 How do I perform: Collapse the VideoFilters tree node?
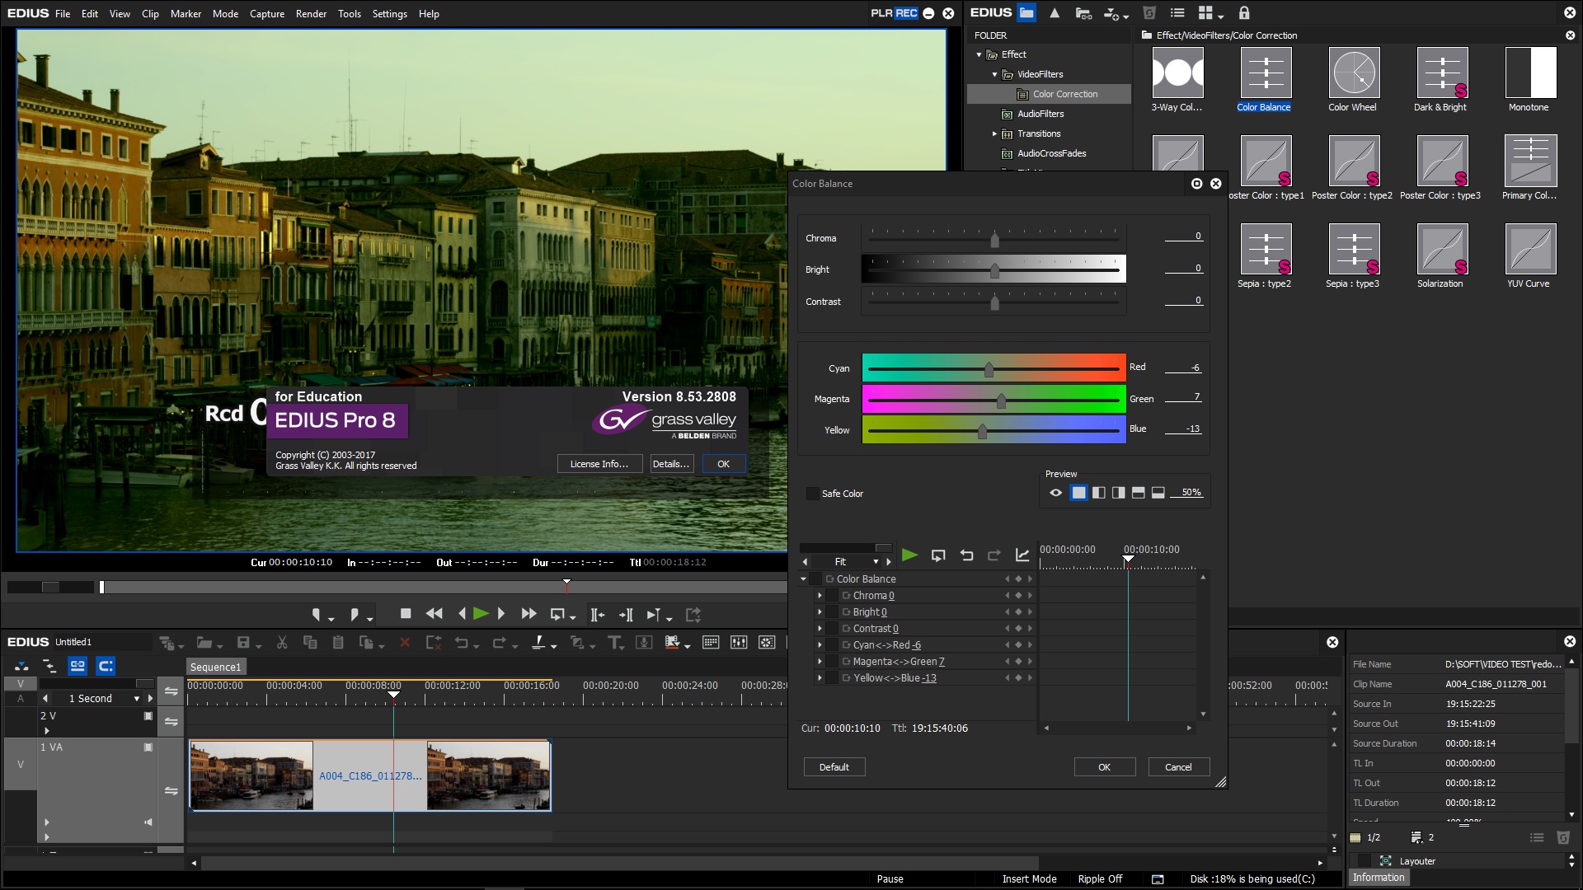pos(994,74)
